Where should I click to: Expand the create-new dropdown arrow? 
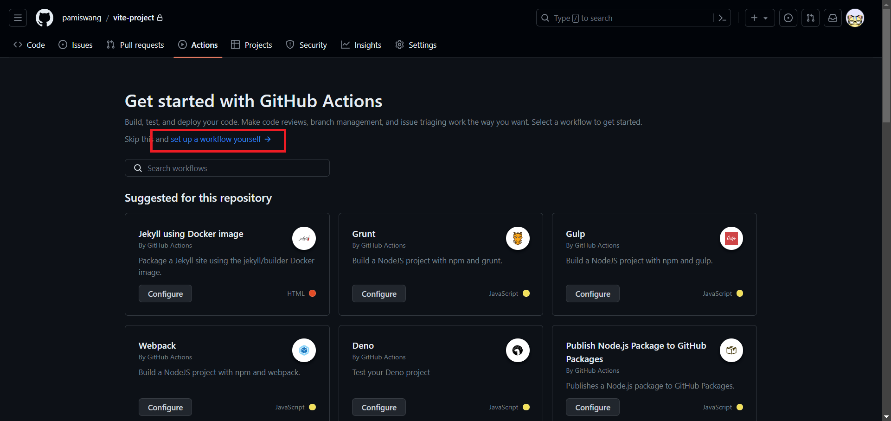point(766,18)
